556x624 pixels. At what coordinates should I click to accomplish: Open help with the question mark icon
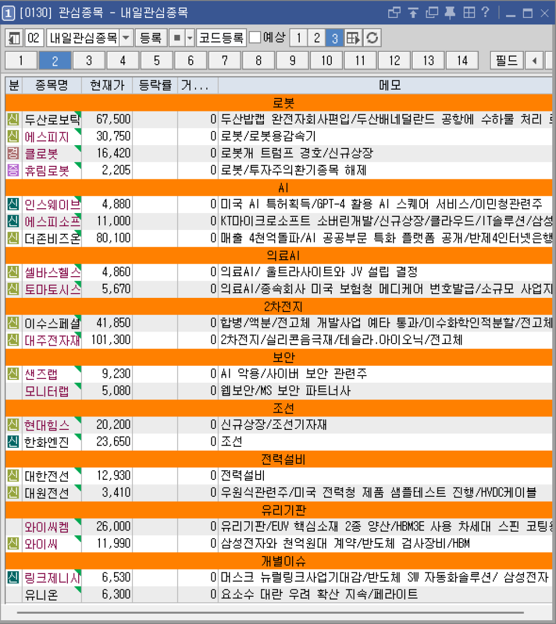[485, 13]
